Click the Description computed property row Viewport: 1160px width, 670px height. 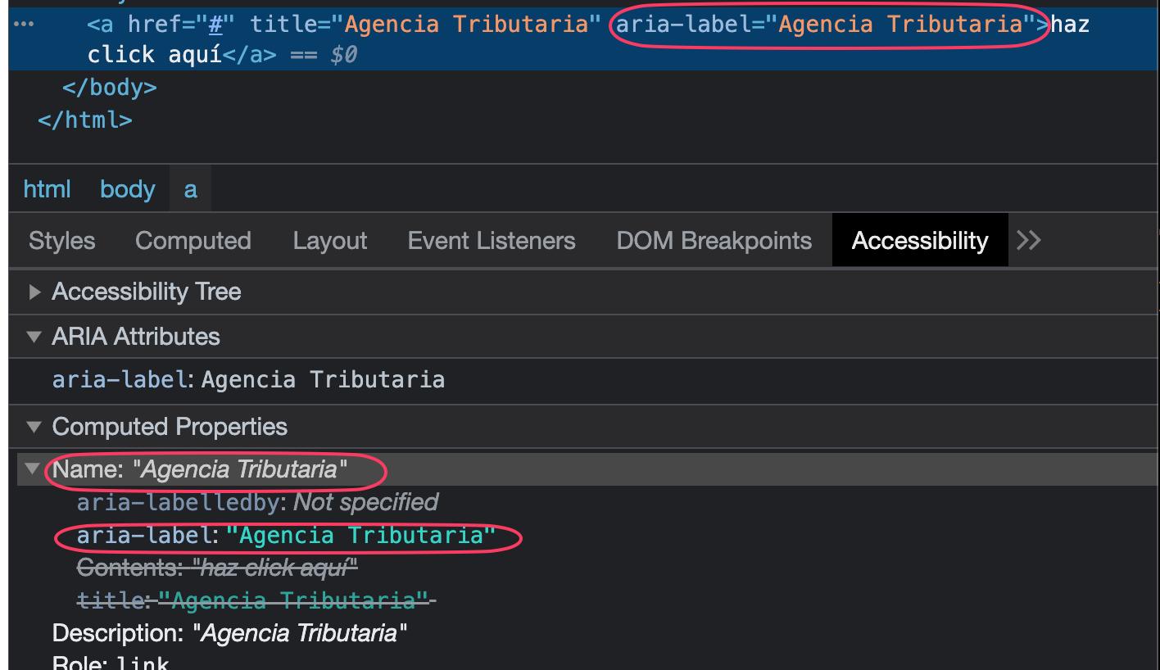(x=229, y=633)
